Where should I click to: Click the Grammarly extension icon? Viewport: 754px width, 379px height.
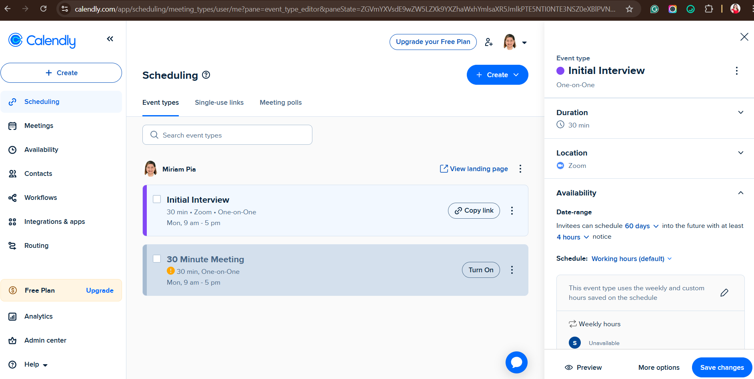(x=654, y=9)
